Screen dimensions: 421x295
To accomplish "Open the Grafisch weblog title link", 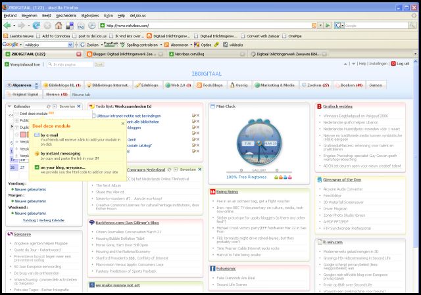I will (x=337, y=106).
